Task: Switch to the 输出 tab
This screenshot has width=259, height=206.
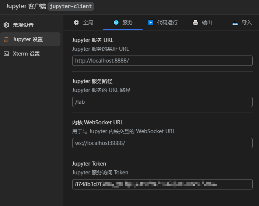Action: (202, 22)
